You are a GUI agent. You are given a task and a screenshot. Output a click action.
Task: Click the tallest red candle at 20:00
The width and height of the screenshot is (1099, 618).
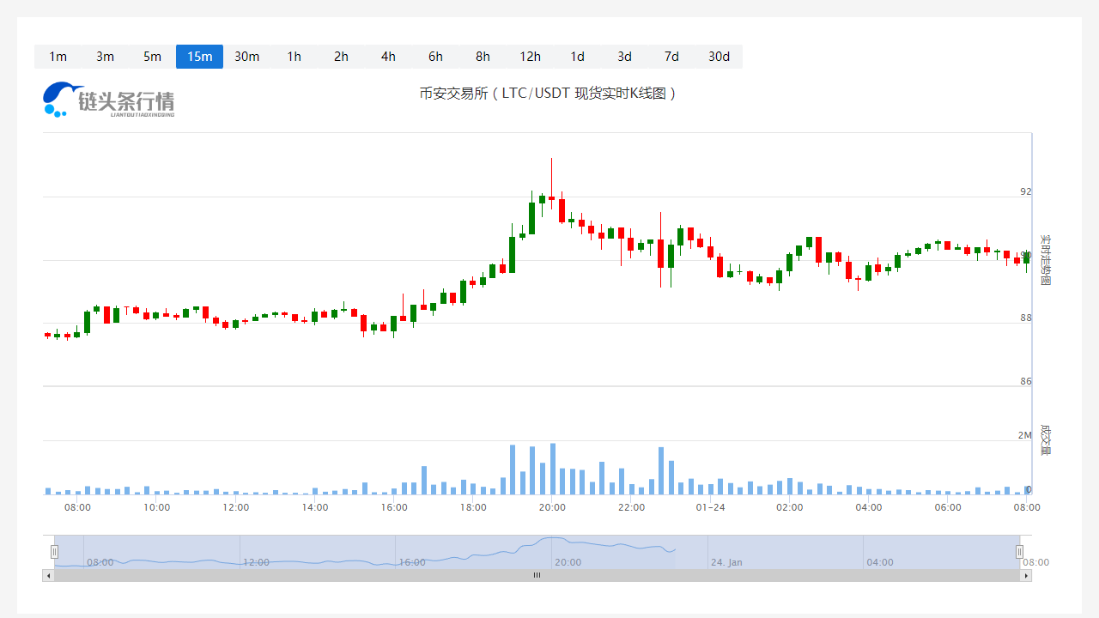click(551, 182)
